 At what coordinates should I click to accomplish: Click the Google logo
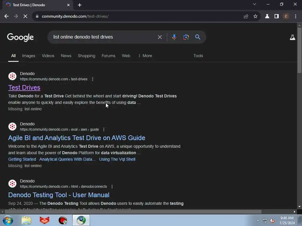pos(20,37)
